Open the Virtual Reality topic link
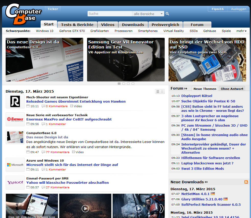This screenshot has height=218, width=251. click(174, 31)
